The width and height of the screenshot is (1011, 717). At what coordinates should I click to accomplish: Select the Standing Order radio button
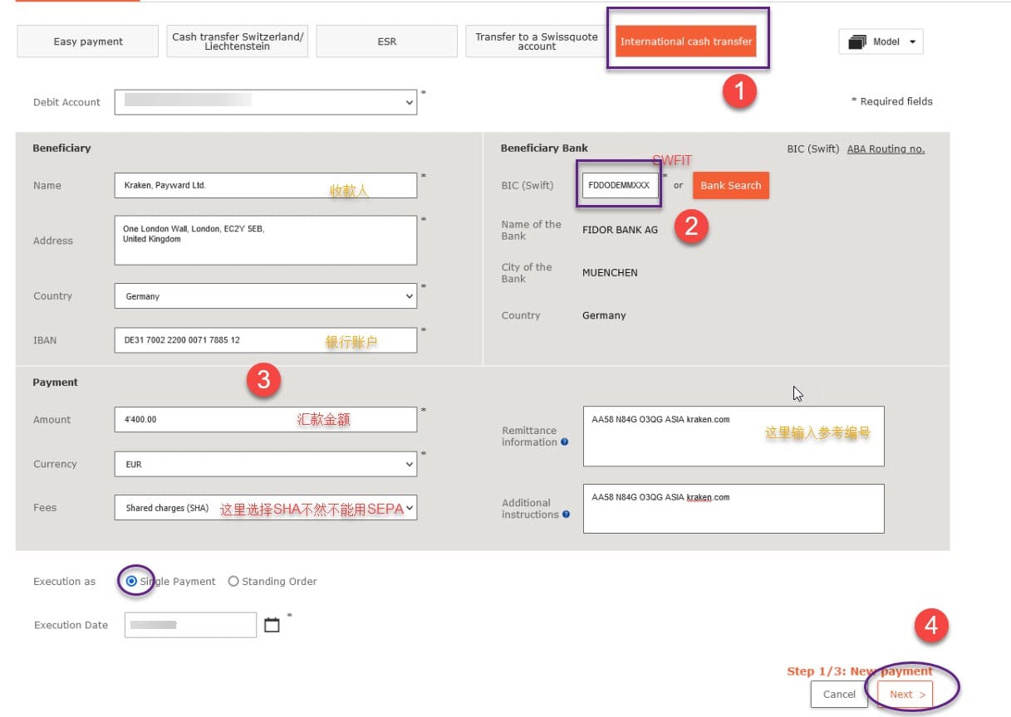[x=233, y=581]
